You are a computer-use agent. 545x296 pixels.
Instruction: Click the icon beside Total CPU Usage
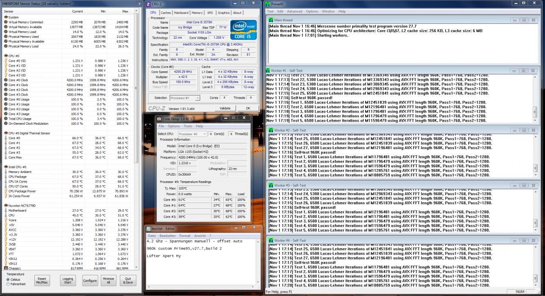6,119
